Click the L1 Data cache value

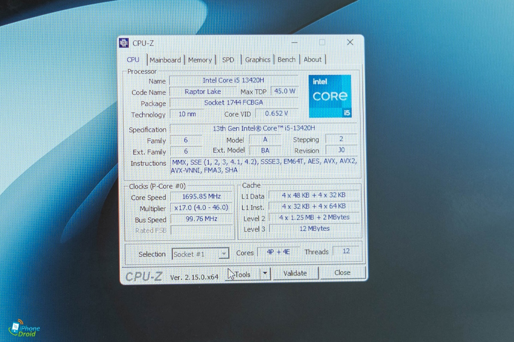tap(314, 195)
